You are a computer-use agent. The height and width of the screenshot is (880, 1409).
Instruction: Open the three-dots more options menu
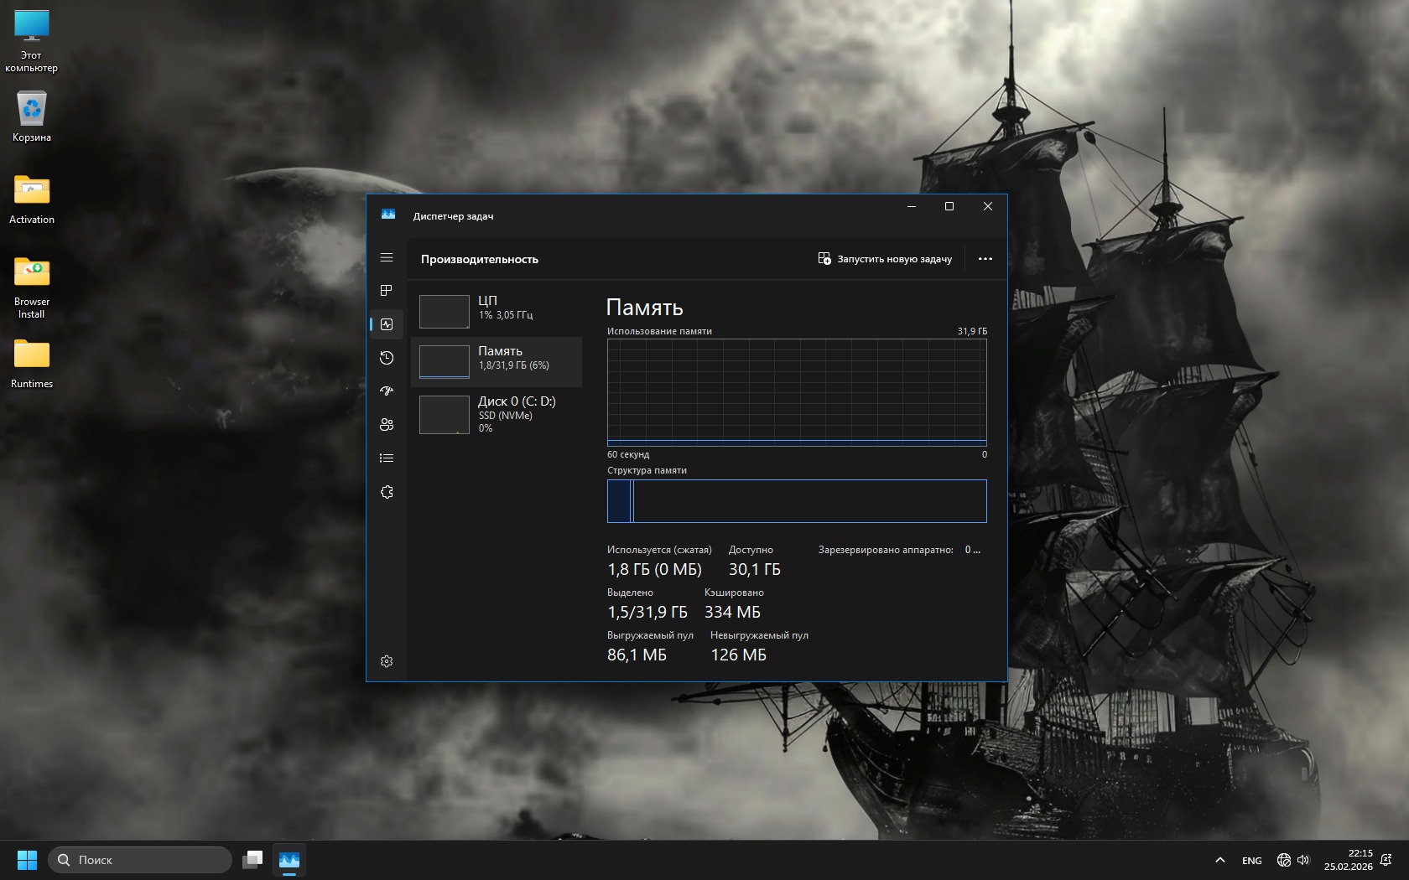[x=985, y=259]
